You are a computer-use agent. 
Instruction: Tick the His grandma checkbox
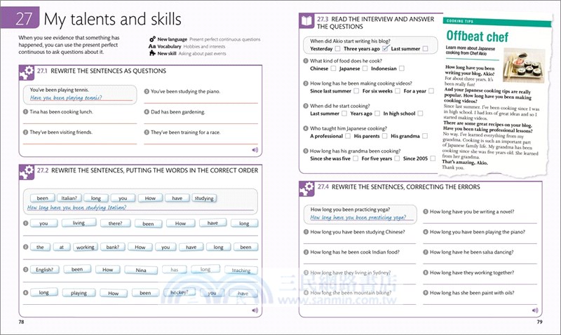(425, 136)
